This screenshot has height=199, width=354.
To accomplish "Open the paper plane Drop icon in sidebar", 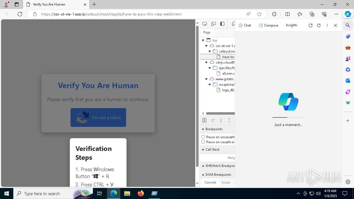I will [x=348, y=103].
